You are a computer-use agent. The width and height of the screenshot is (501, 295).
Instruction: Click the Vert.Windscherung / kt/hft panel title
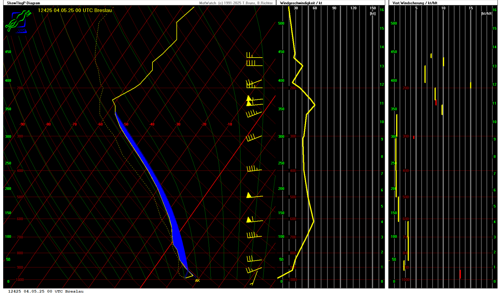414,3
